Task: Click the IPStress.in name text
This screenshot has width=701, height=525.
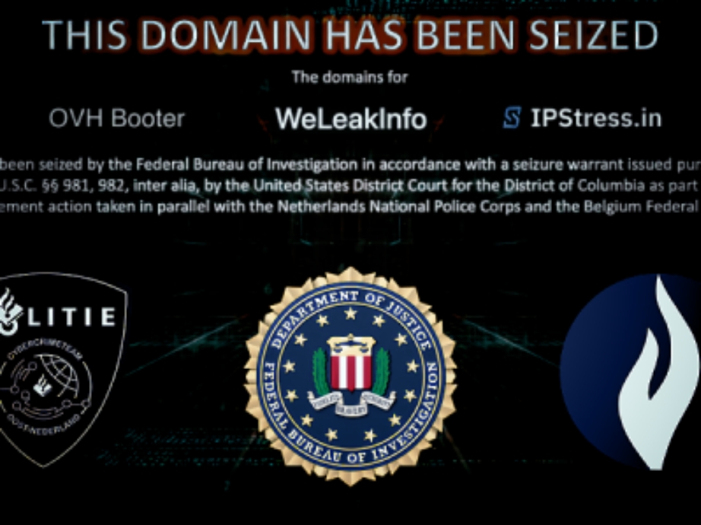Action: [596, 118]
